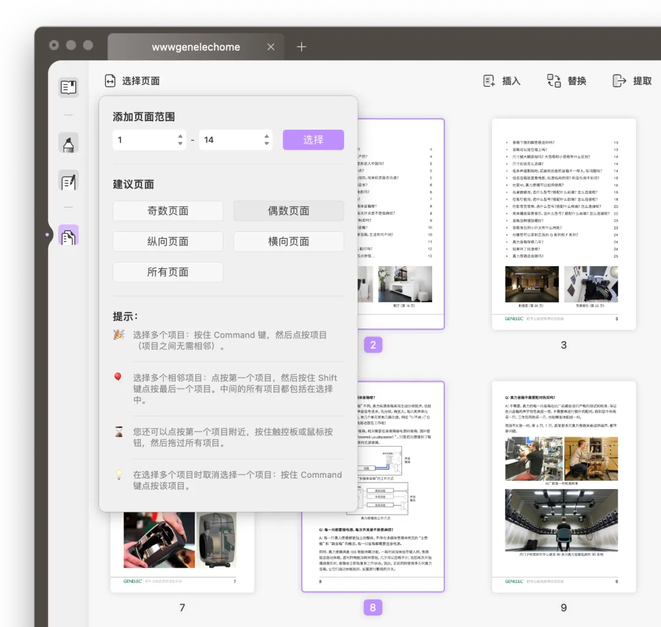Screen dimensions: 661x627
Task: Click the page number 2 badge
Action: [373, 345]
